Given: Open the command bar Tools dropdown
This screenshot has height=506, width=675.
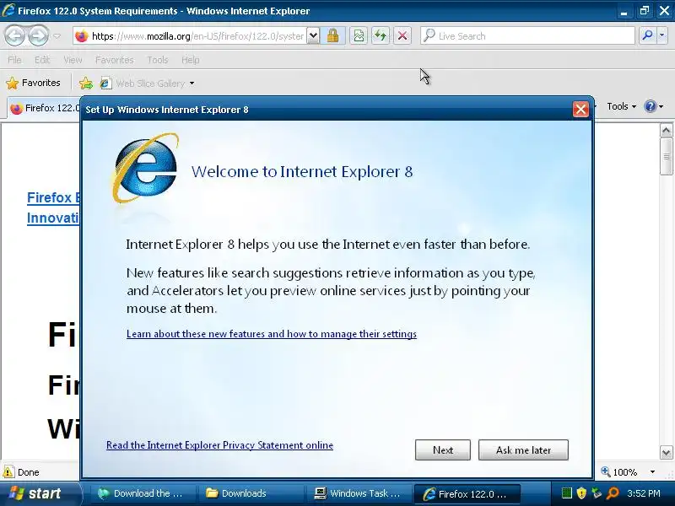Looking at the screenshot, I should point(621,106).
